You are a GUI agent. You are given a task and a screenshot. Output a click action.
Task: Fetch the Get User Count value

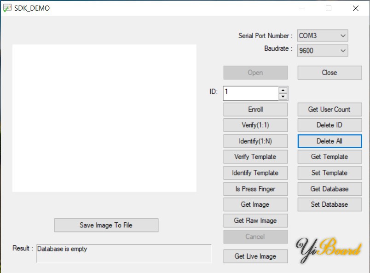pos(330,110)
